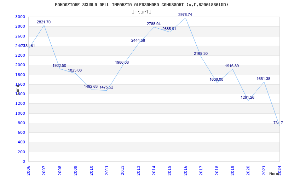Click x-axis year 2015

[x=170, y=170]
